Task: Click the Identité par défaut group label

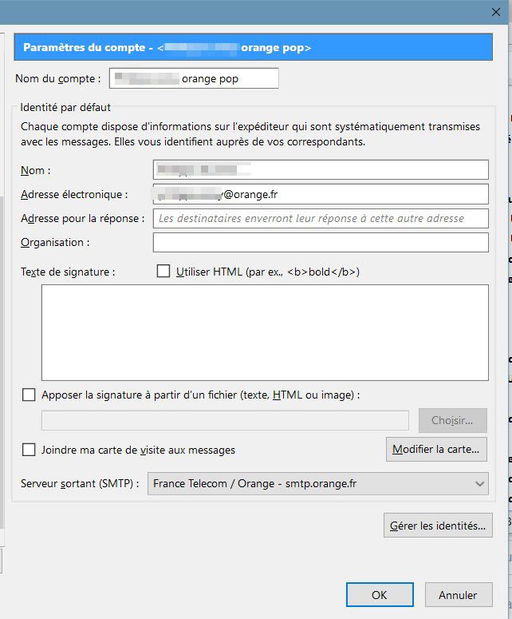Action: [x=65, y=107]
